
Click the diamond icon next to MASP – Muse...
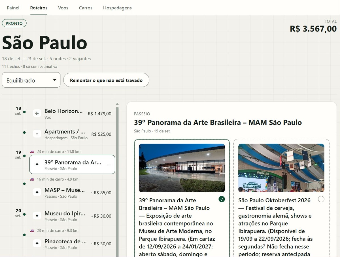[x=37, y=192]
